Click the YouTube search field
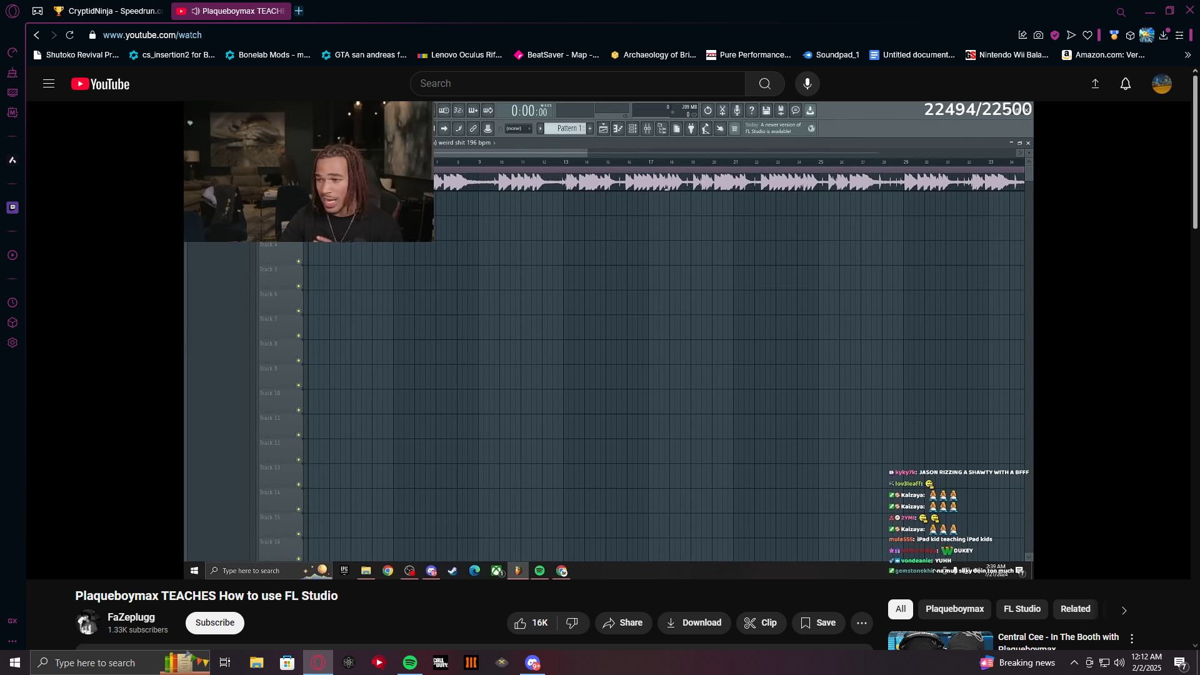This screenshot has width=1200, height=675. (x=578, y=84)
